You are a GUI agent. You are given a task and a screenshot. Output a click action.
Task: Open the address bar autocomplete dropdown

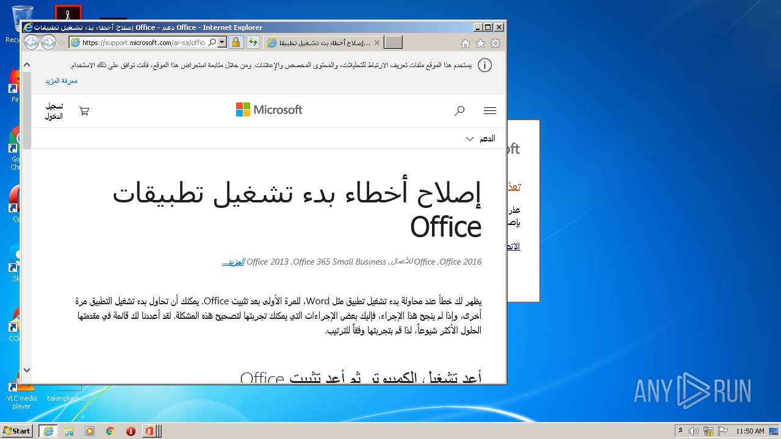[222, 43]
